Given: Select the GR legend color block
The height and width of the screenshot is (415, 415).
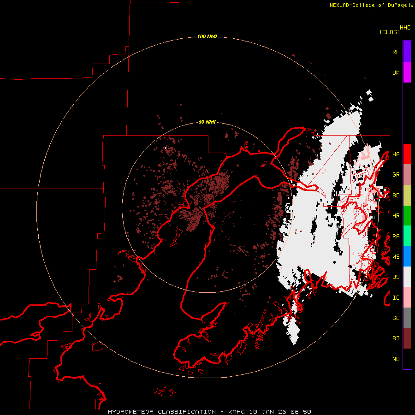Looking at the screenshot, I should 407,175.
